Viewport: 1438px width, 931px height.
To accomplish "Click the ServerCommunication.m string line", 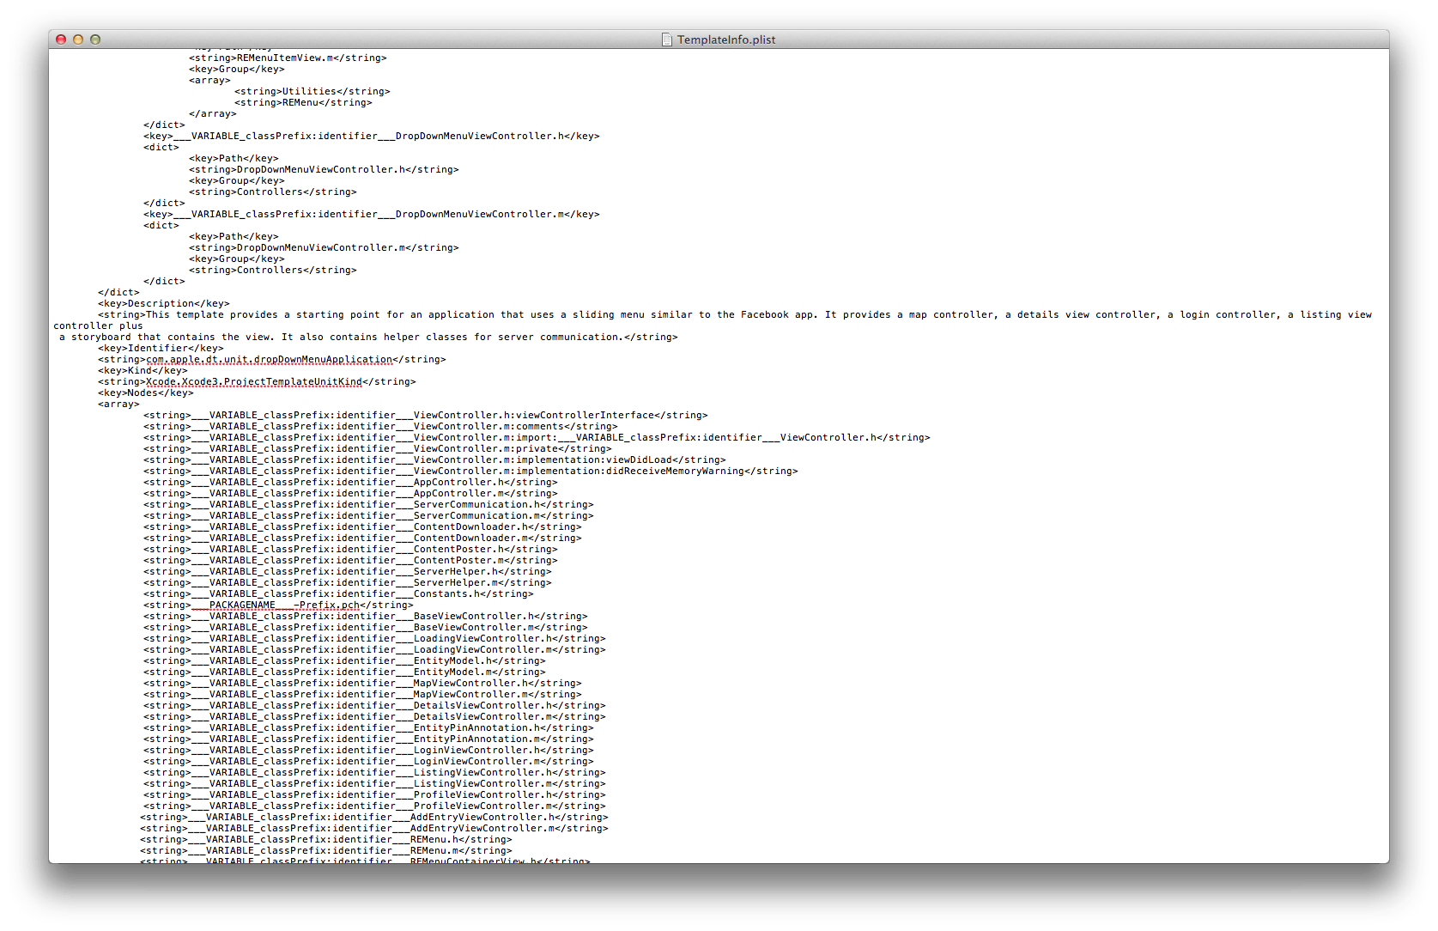I will click(x=368, y=515).
